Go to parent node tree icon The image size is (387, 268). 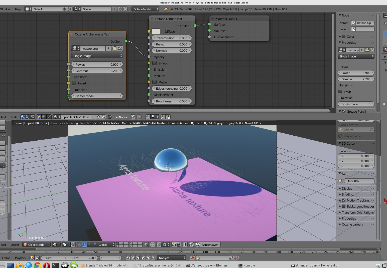[x=139, y=117]
